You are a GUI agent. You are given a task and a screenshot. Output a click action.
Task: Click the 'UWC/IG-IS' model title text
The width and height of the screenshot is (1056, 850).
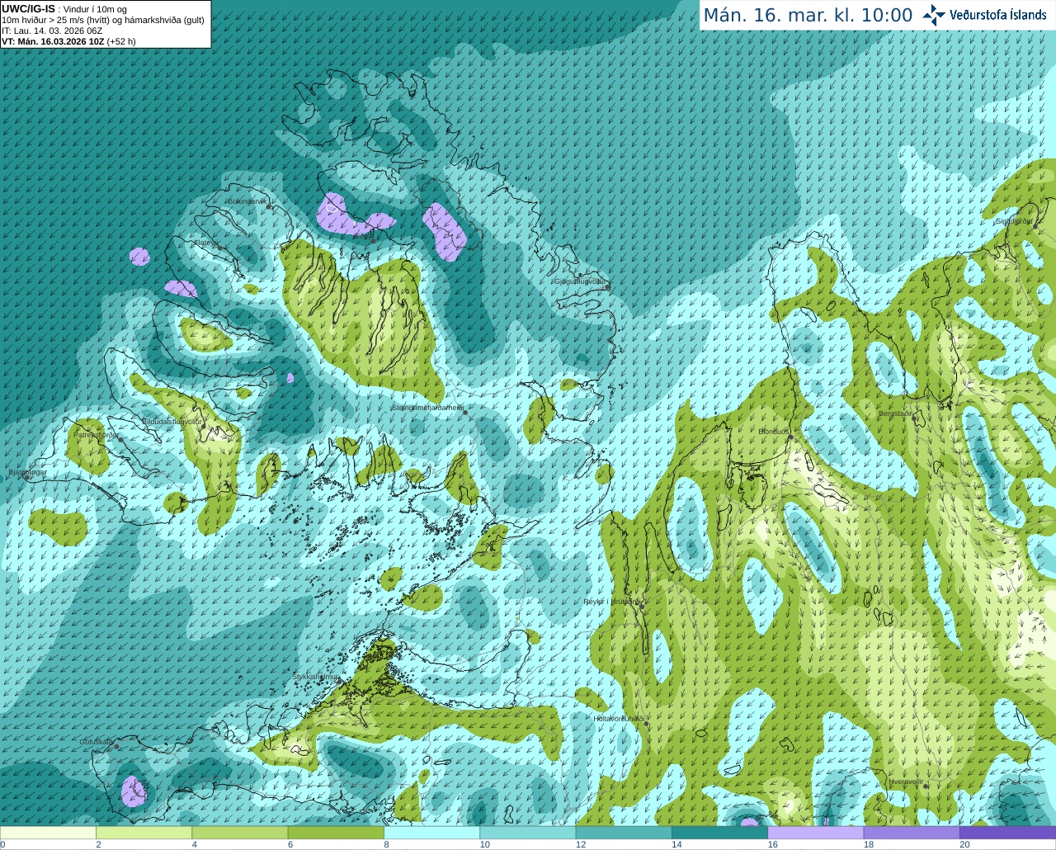point(29,8)
